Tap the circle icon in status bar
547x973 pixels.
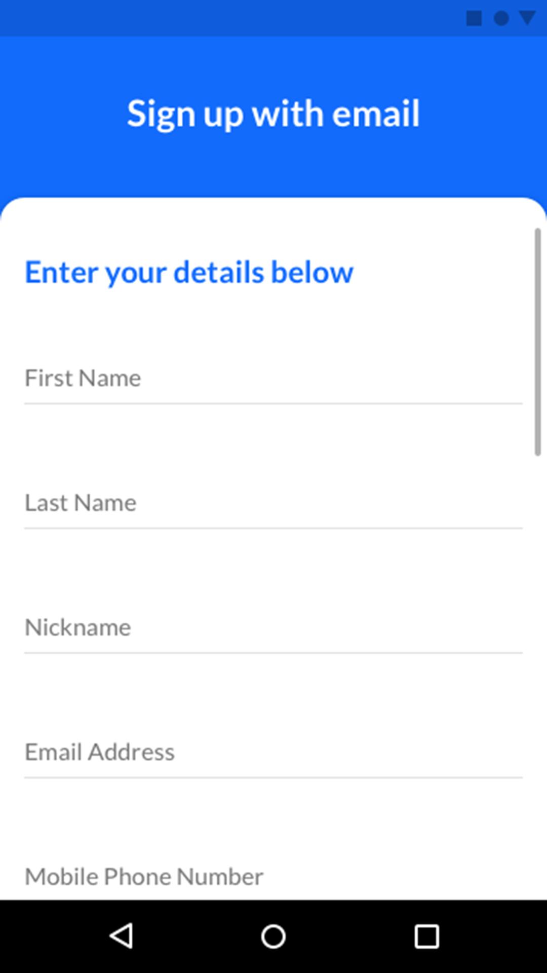[501, 18]
